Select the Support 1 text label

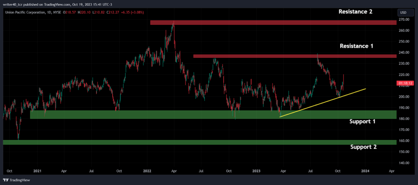362,122
